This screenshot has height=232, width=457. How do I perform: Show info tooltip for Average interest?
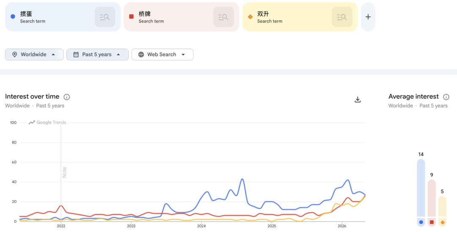[446, 97]
